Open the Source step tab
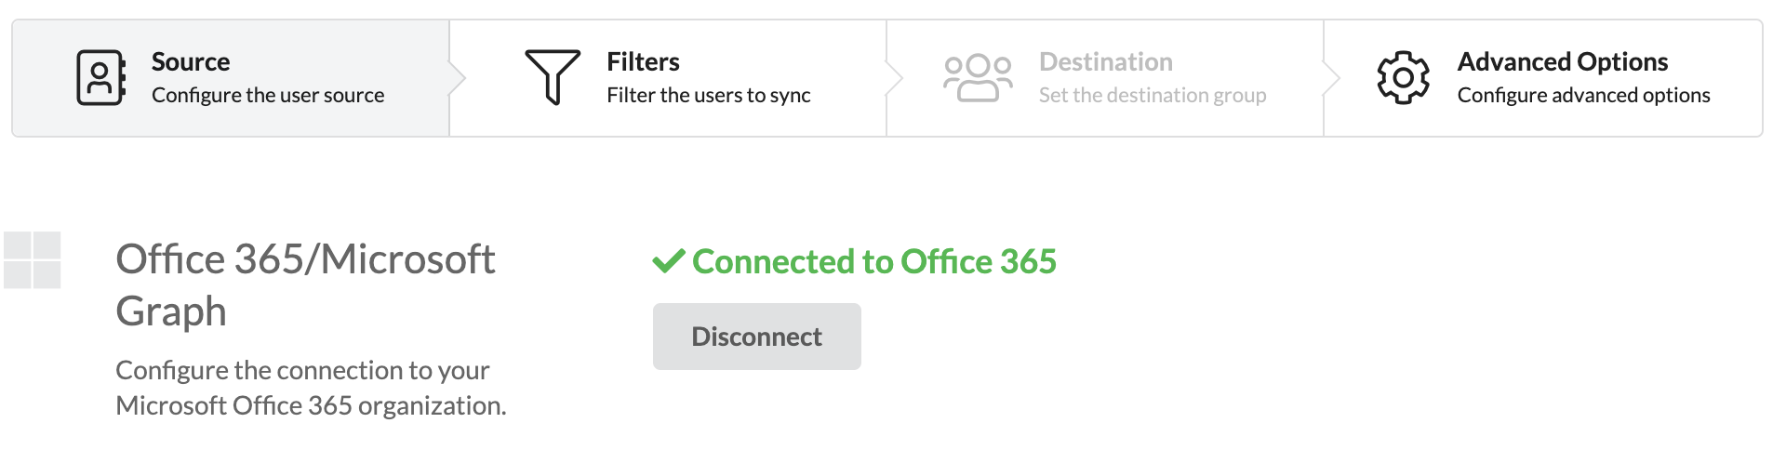 pos(231,78)
